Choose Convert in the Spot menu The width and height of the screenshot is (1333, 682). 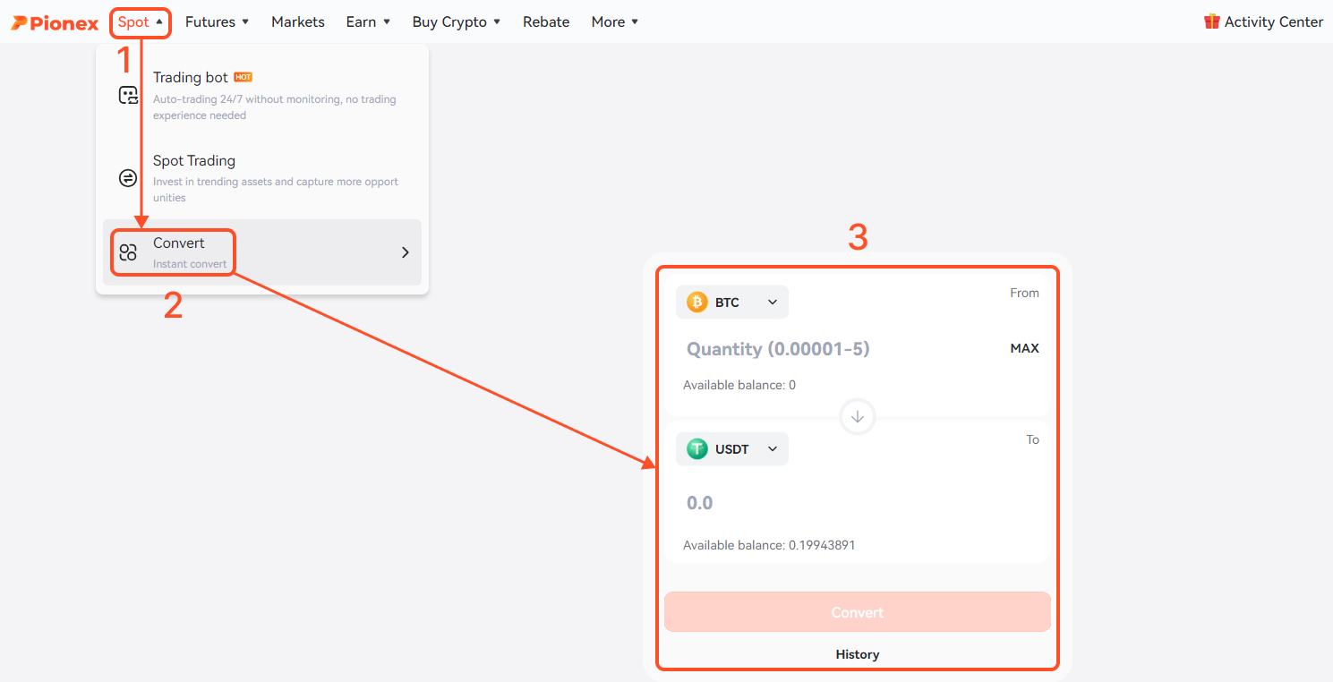tap(262, 252)
